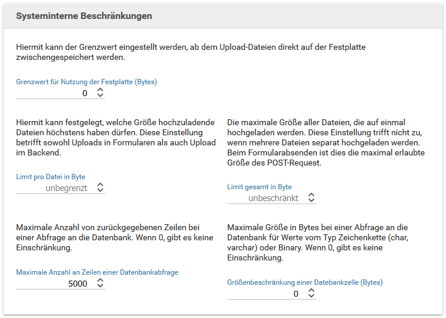
Task: Increase the Größenbeschränkung einer Datebankzelle value
Action: [311, 290]
